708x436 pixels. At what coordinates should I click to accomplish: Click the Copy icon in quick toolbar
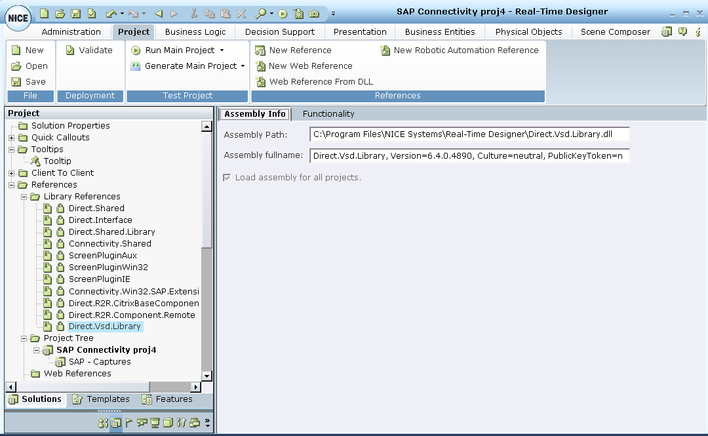[x=210, y=14]
